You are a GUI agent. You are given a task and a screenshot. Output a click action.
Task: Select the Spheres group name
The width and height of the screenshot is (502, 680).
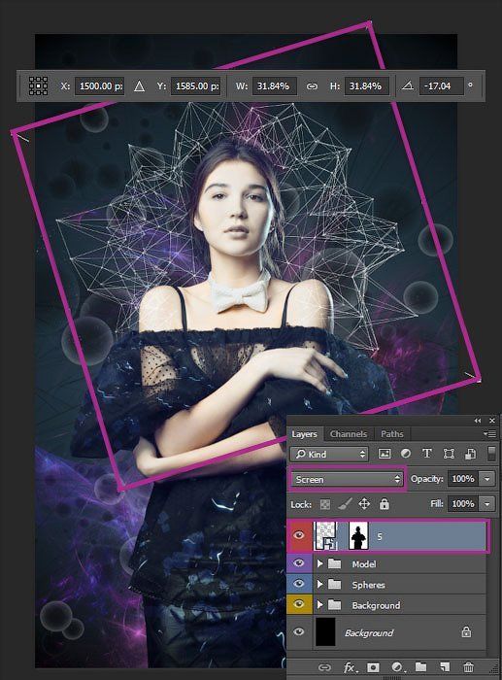click(x=368, y=585)
